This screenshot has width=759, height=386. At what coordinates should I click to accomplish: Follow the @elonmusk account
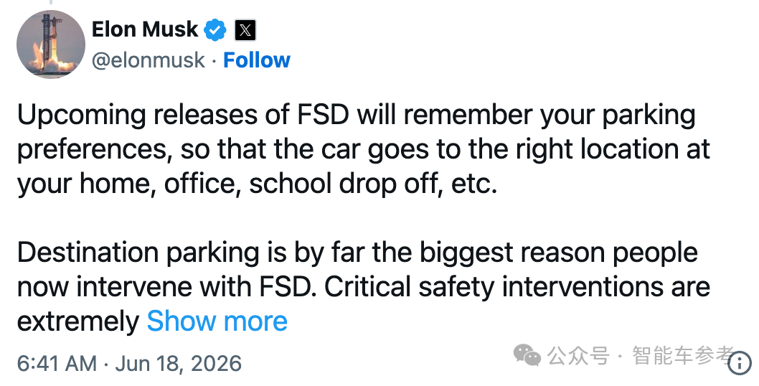click(257, 60)
